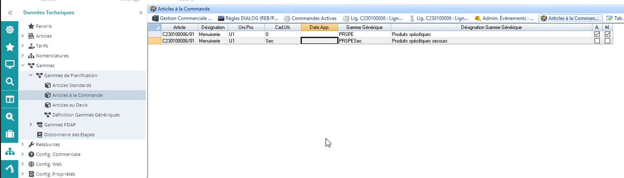Click the Gammes flow icon
This screenshot has width=624, height=178.
coord(31,66)
